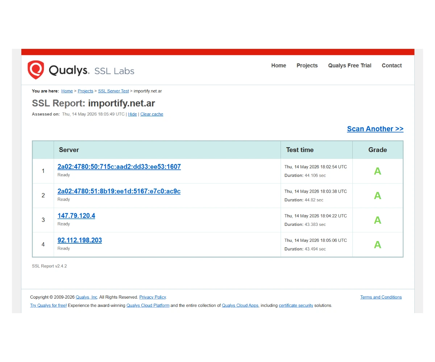Follow the Home breadcrumb link
The height and width of the screenshot is (362, 435).
(67, 91)
